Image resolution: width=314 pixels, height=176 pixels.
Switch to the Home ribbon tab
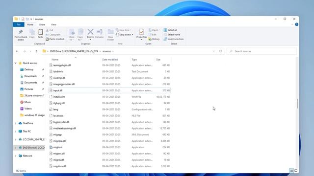pyautogui.click(x=30, y=24)
